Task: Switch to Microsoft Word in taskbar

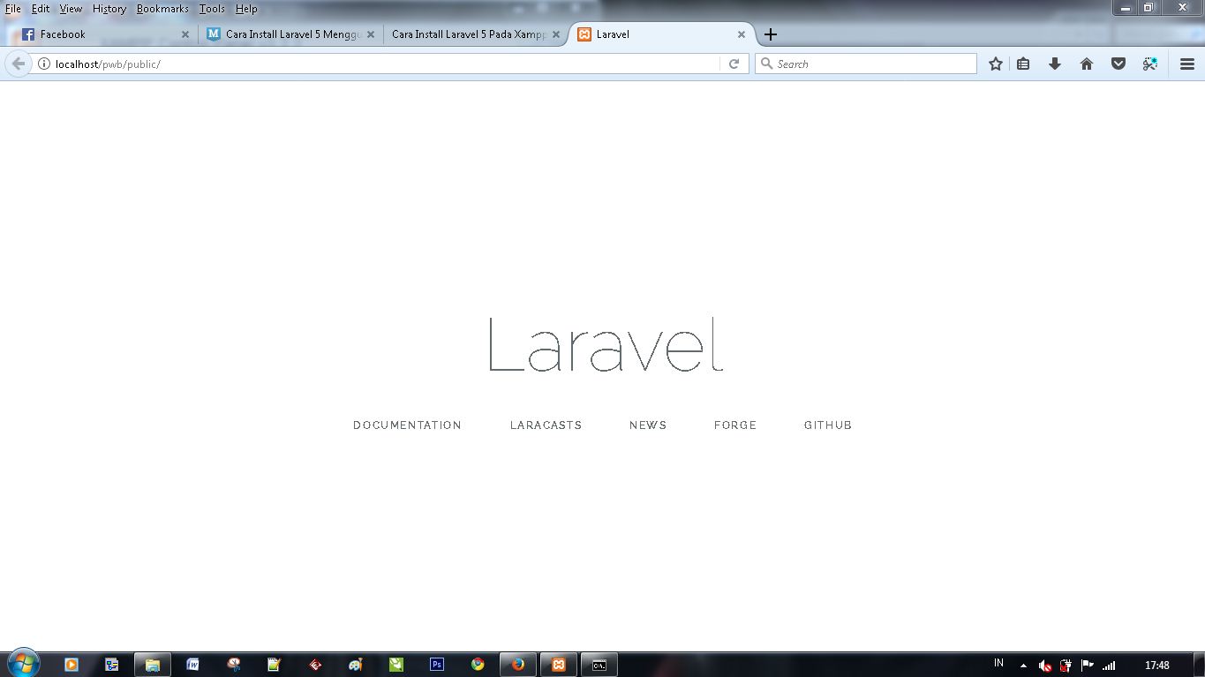Action: pyautogui.click(x=192, y=665)
